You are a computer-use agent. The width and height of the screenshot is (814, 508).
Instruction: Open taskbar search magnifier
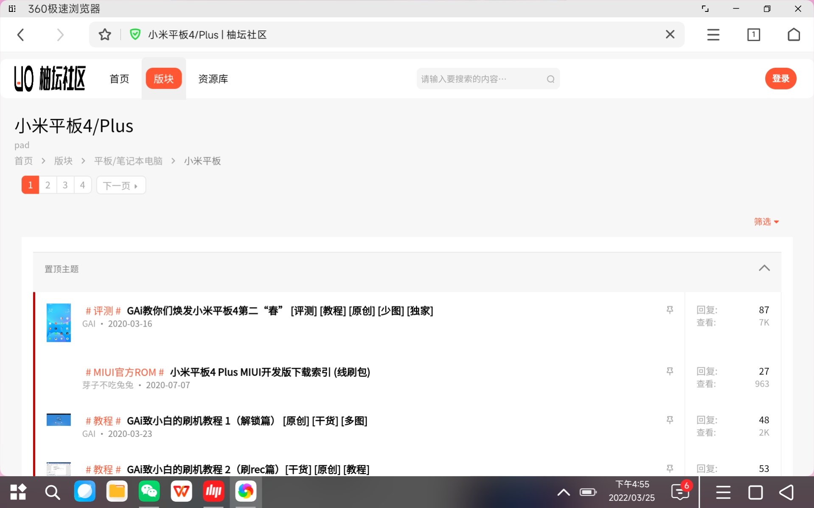[52, 492]
